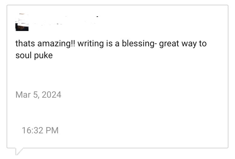Click the word "way" in the message
The image size is (235, 159).
click(188, 44)
